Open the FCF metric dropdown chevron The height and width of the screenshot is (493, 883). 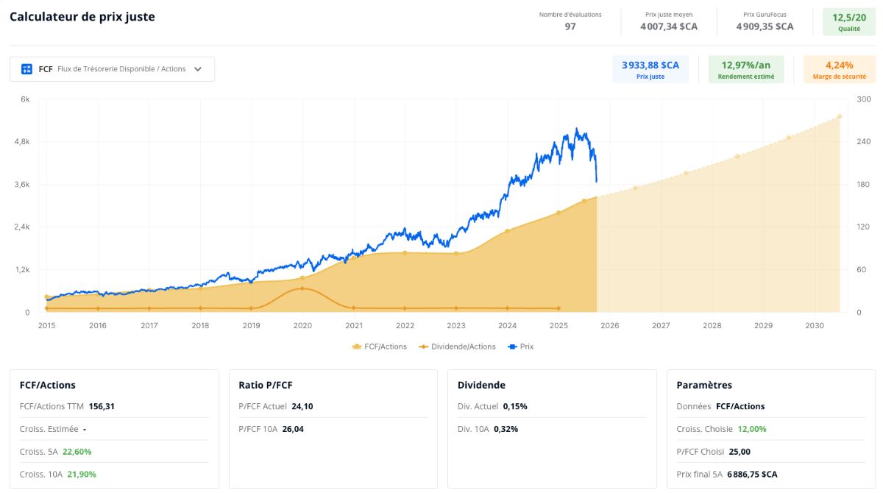pos(198,69)
